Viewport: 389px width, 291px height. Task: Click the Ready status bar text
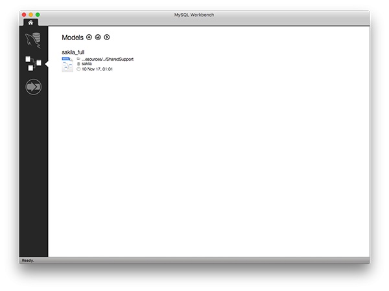[x=28, y=261]
